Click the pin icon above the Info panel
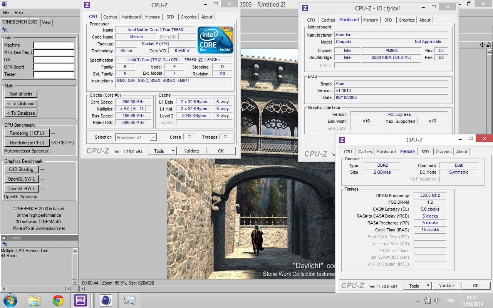This screenshot has width=493, height=308. point(5,29)
